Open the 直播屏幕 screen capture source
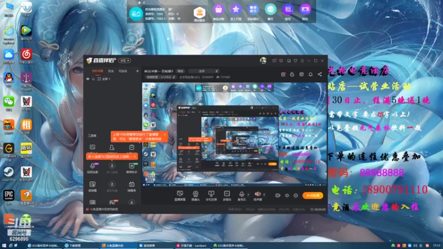 click(x=179, y=196)
